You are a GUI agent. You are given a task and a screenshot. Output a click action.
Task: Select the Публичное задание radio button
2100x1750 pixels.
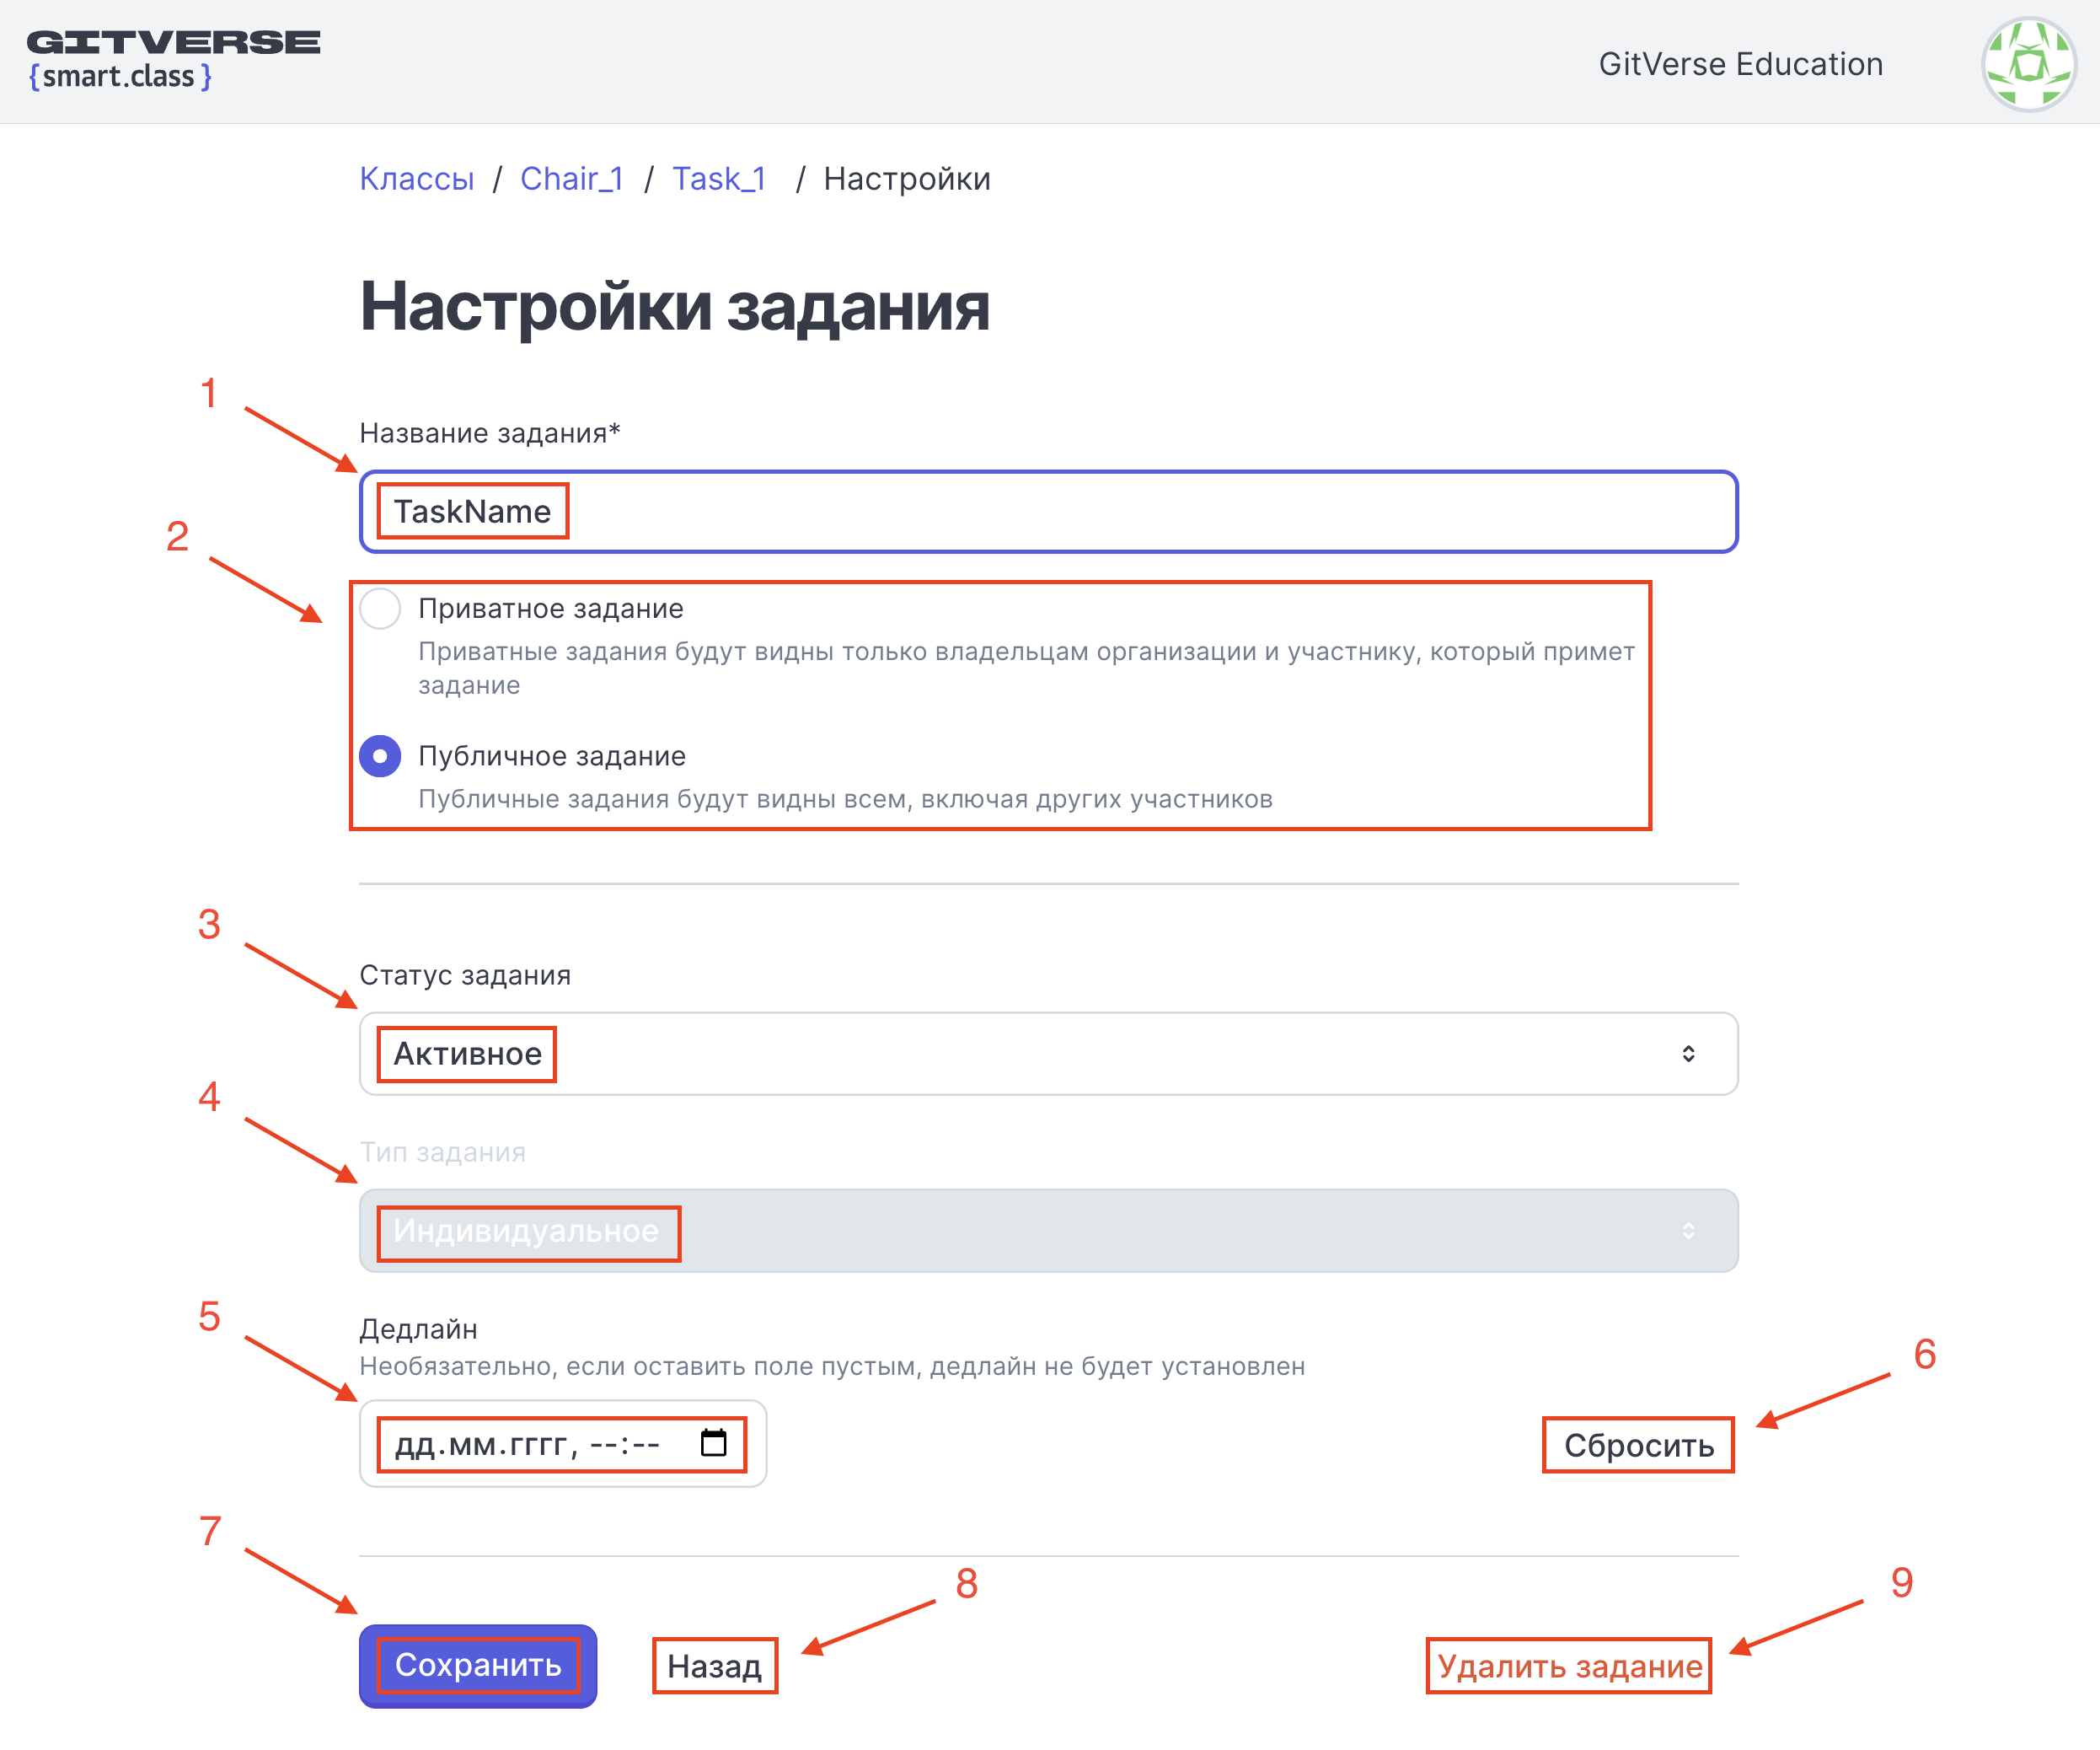380,755
